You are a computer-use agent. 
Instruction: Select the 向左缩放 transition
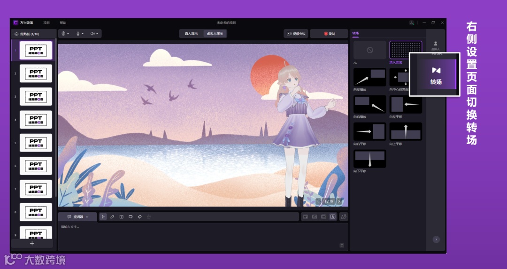point(370,77)
